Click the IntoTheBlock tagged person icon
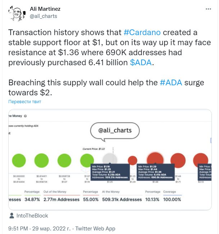 (12, 216)
